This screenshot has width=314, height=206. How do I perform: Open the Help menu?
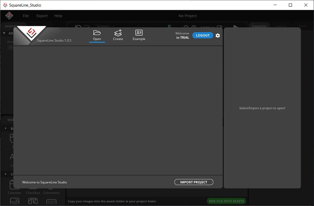(58, 16)
